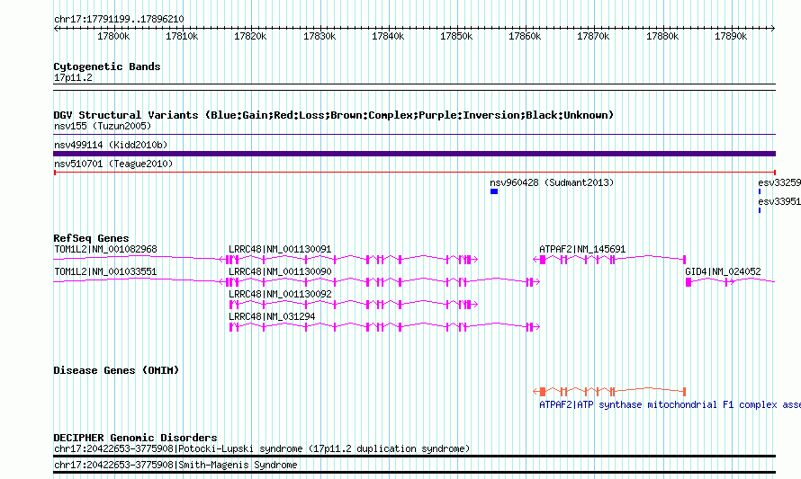Open the TOM1L2|NM_001082968 transcript label
Screen dimensions: 801x479
pyautogui.click(x=105, y=250)
